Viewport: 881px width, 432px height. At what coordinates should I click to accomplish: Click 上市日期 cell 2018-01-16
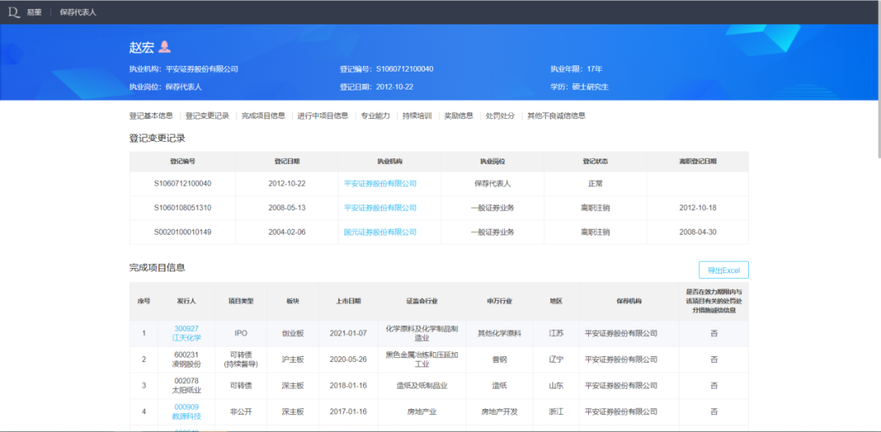click(x=348, y=386)
